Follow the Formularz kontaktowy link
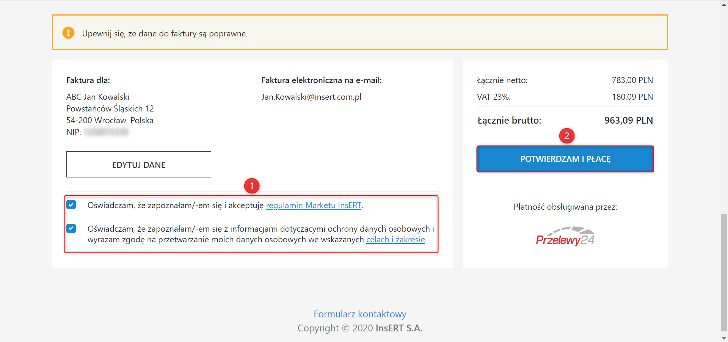This screenshot has height=342, width=728. coord(360,314)
